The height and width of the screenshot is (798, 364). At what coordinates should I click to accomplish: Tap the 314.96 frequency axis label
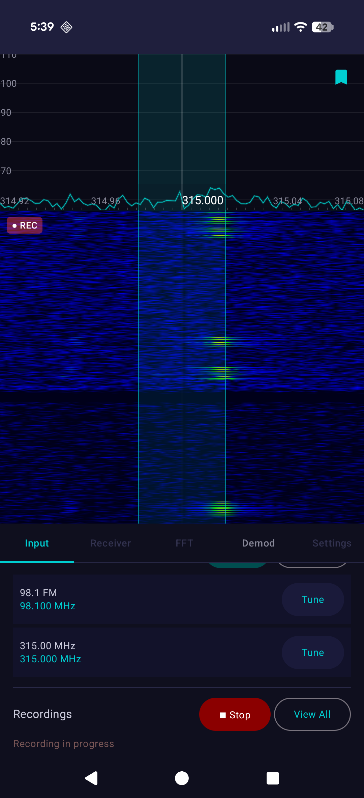coord(105,201)
